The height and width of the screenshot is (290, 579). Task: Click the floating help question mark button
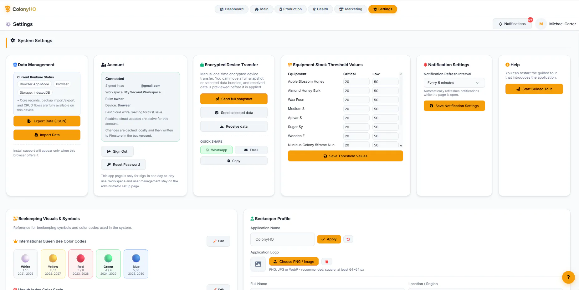pos(568,277)
